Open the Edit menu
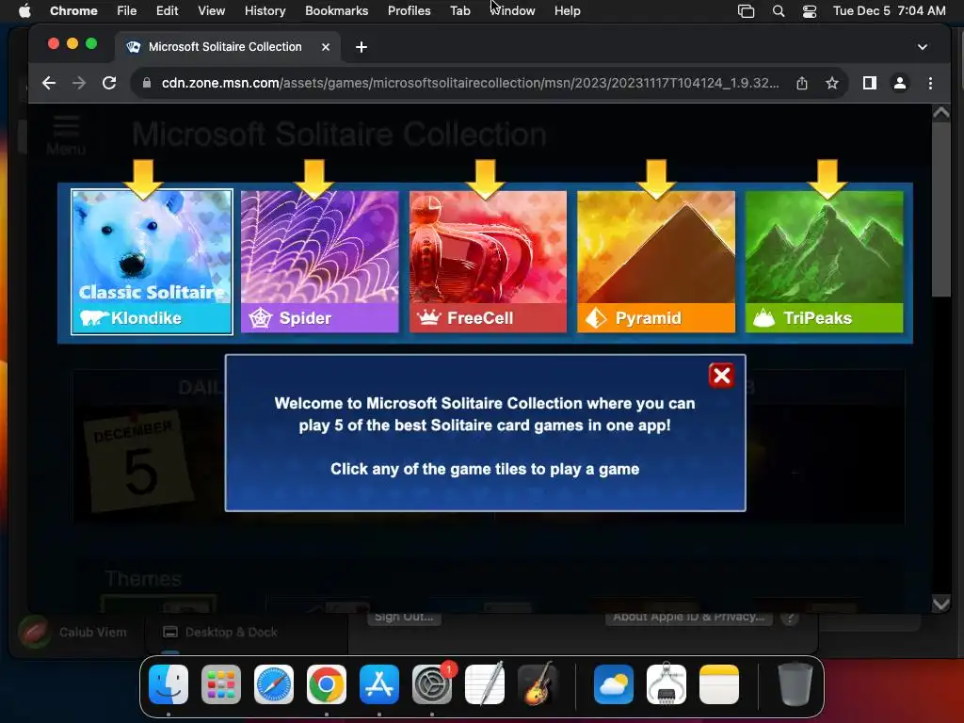Screen dimensions: 964x723 click(x=167, y=11)
